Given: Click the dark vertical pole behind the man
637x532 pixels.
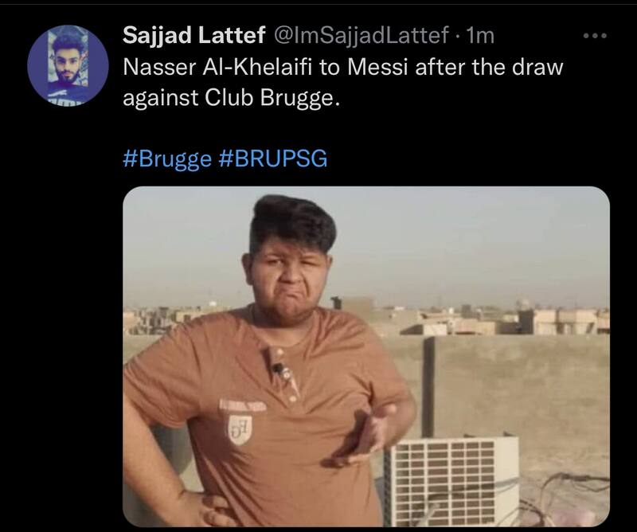Looking at the screenshot, I should 428,387.
